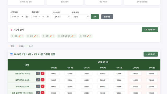167x94 pixels.
Task: Remove the 오후 chip using X
Action: pos(53,36)
